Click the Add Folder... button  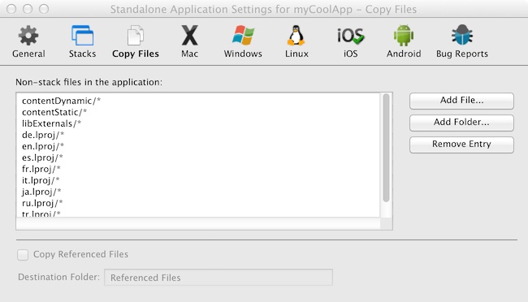pos(461,123)
